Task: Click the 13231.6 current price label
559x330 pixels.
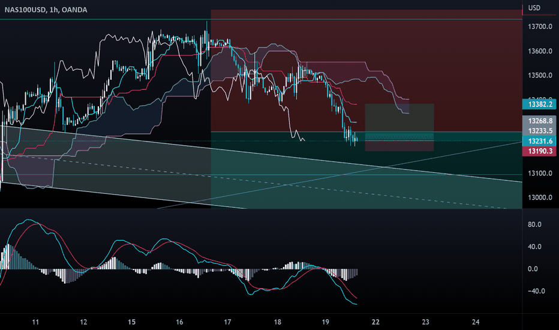Action: click(x=540, y=141)
